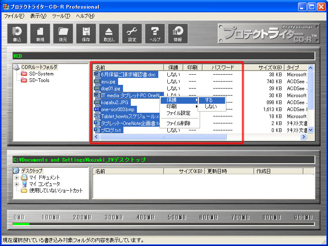The image size is (328, 246).
Task: Click the 書込 (write) toolbar button
Action: [x=17, y=34]
